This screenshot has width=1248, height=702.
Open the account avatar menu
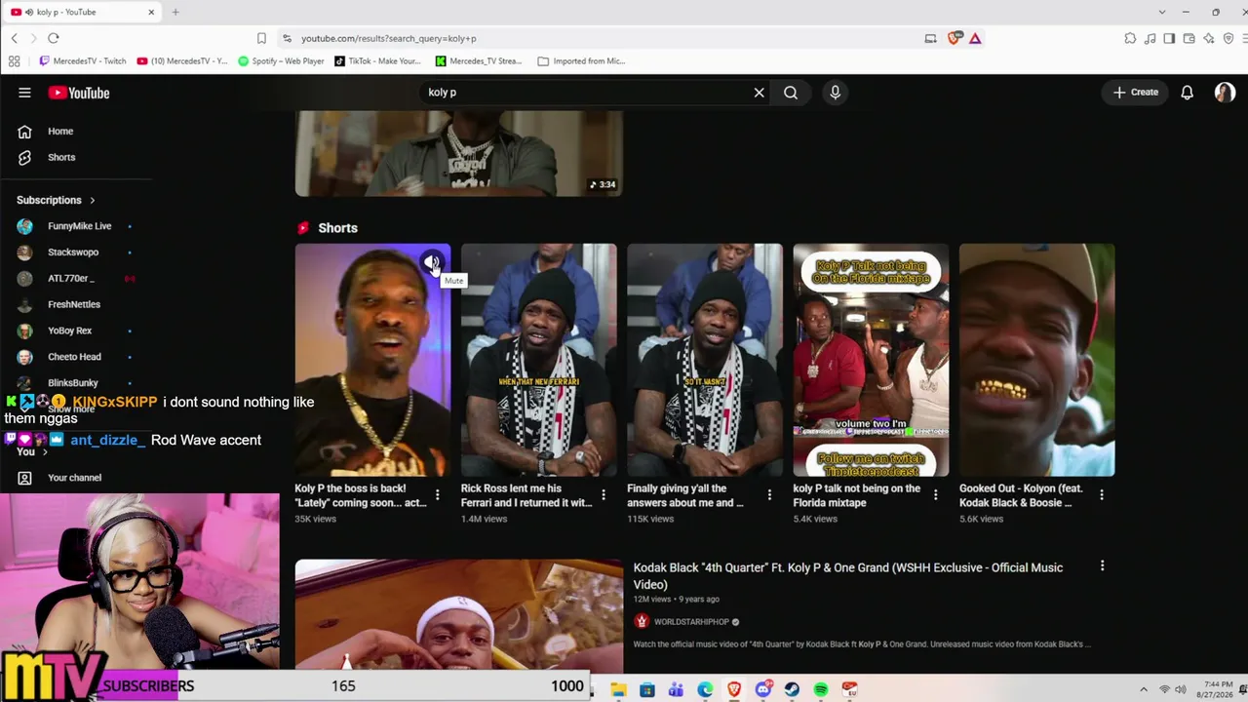tap(1225, 93)
